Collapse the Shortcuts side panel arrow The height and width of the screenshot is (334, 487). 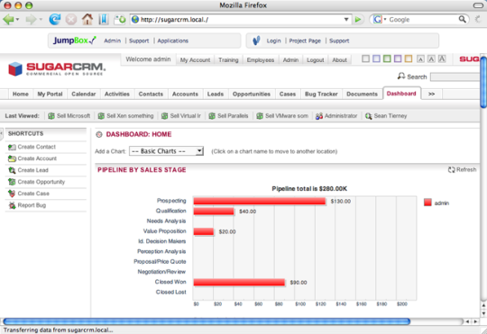(2, 133)
